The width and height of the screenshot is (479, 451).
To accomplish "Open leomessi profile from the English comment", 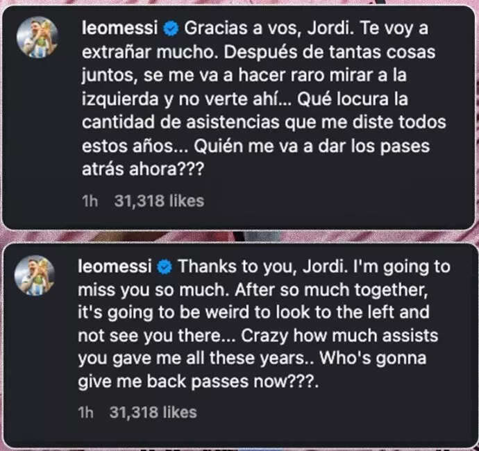I will click(x=118, y=266).
